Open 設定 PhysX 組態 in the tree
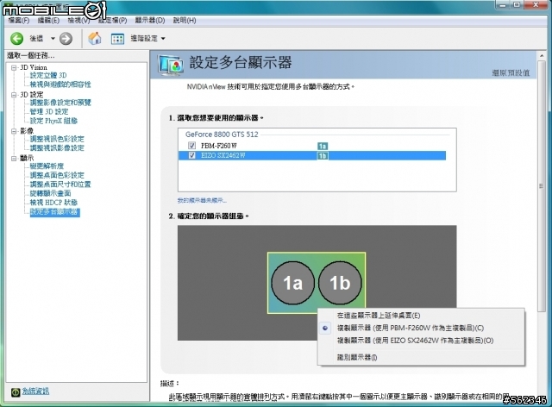 53,121
